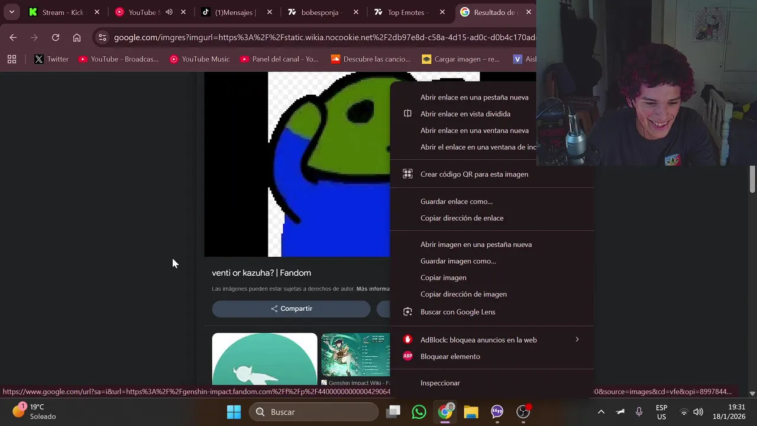Open the Descubre las cancio... bookmark

click(370, 59)
